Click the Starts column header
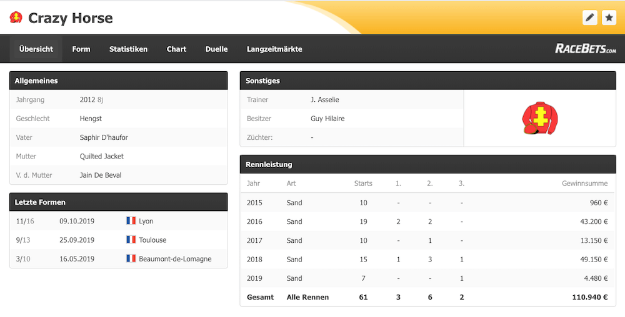The width and height of the screenshot is (625, 317). tap(363, 183)
